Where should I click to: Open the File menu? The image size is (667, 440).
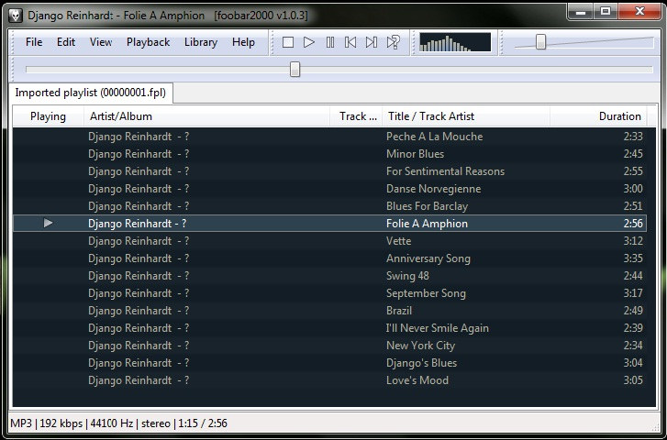(x=34, y=42)
